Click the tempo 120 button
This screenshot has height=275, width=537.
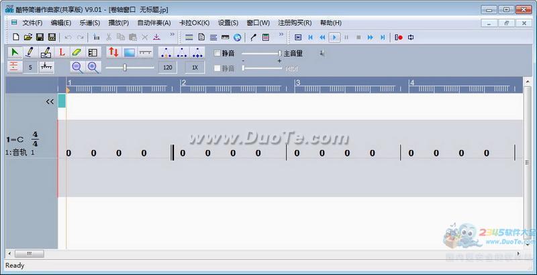click(167, 67)
